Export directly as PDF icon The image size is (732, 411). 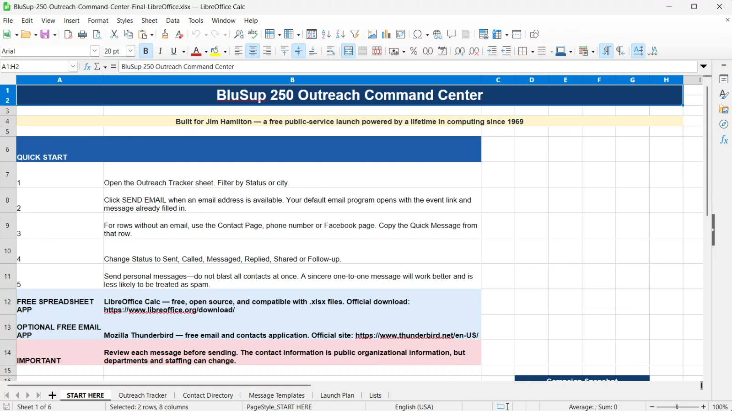click(68, 34)
